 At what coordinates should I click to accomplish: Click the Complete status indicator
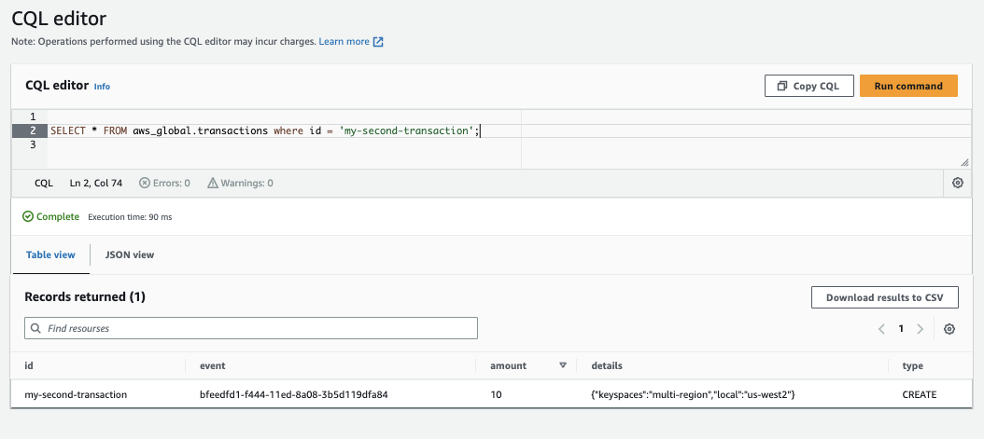[x=51, y=216]
